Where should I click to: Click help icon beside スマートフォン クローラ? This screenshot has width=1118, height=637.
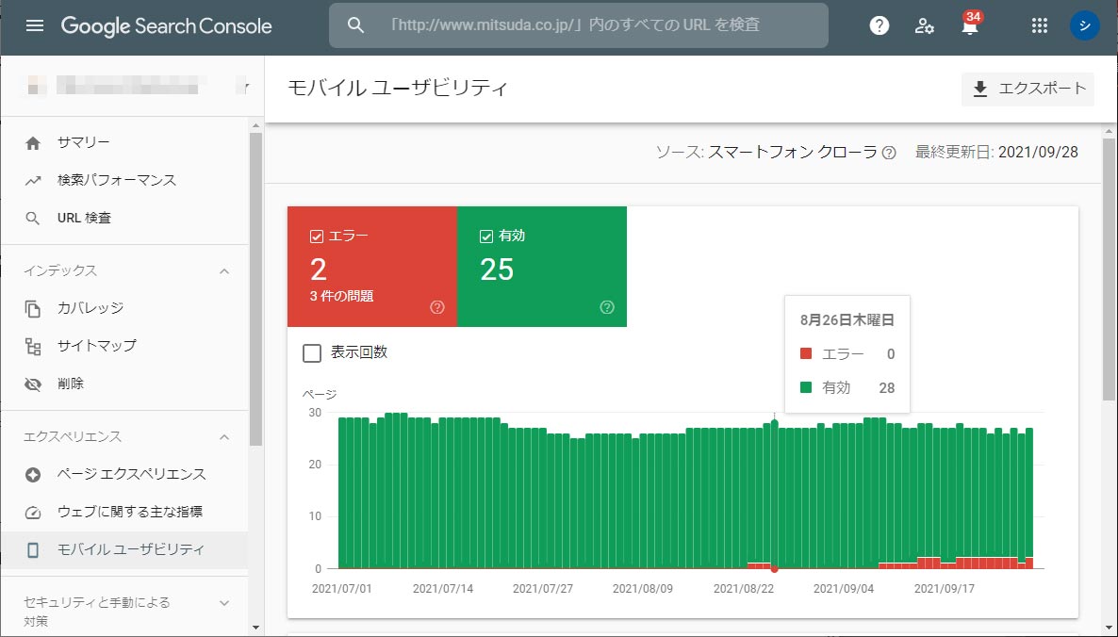(x=889, y=153)
